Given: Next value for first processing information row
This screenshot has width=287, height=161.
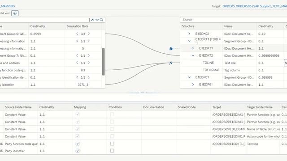Looking at the screenshot, I should (x=89, y=41).
